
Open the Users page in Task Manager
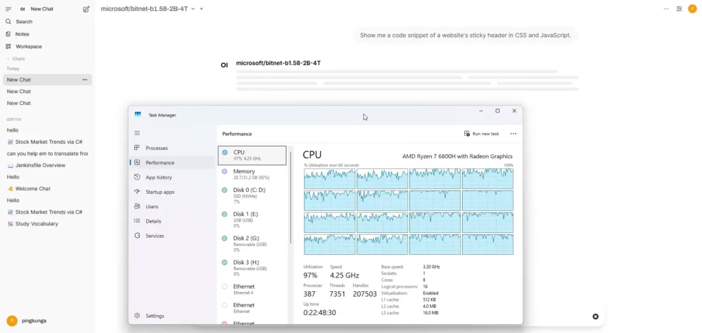[172, 206]
